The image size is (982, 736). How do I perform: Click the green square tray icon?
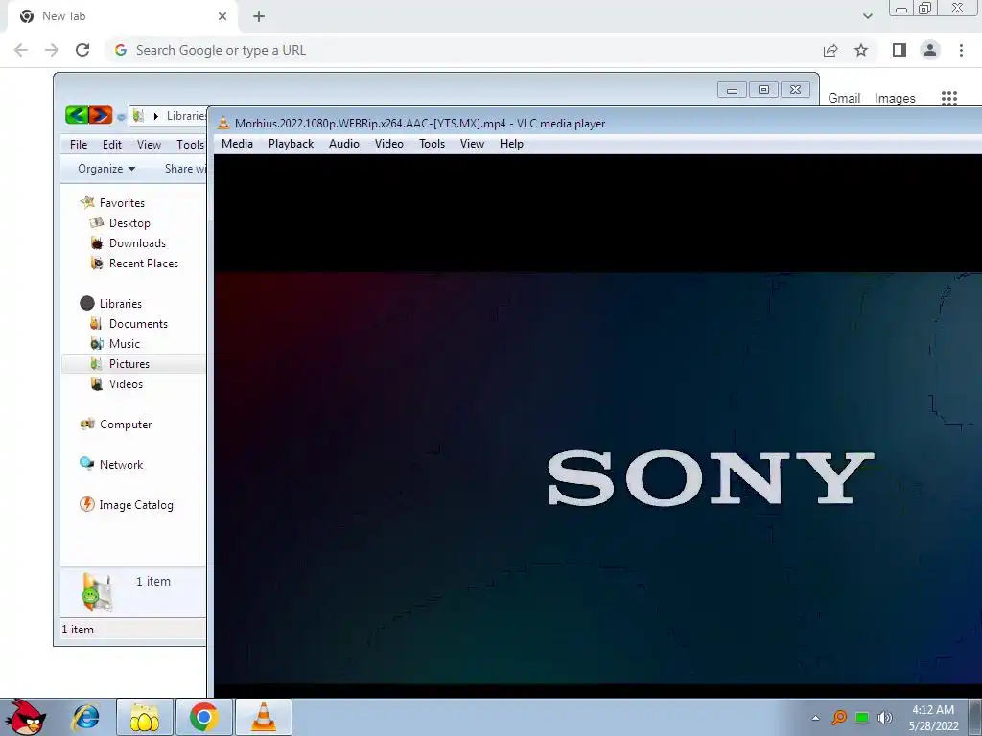click(862, 718)
